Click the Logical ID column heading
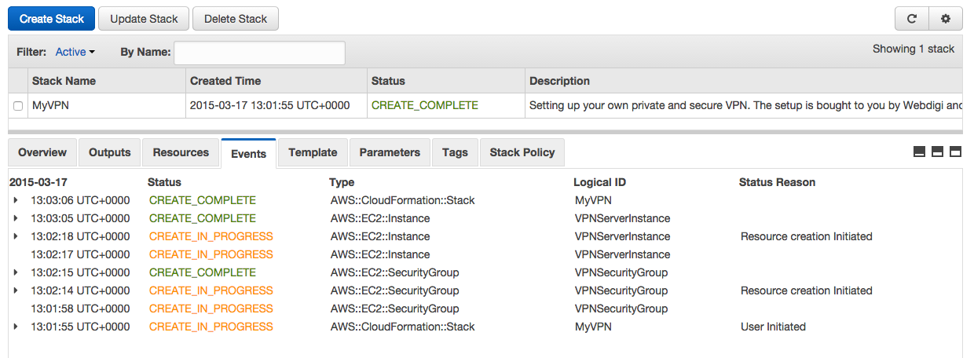The height and width of the screenshot is (358, 974). click(x=599, y=182)
